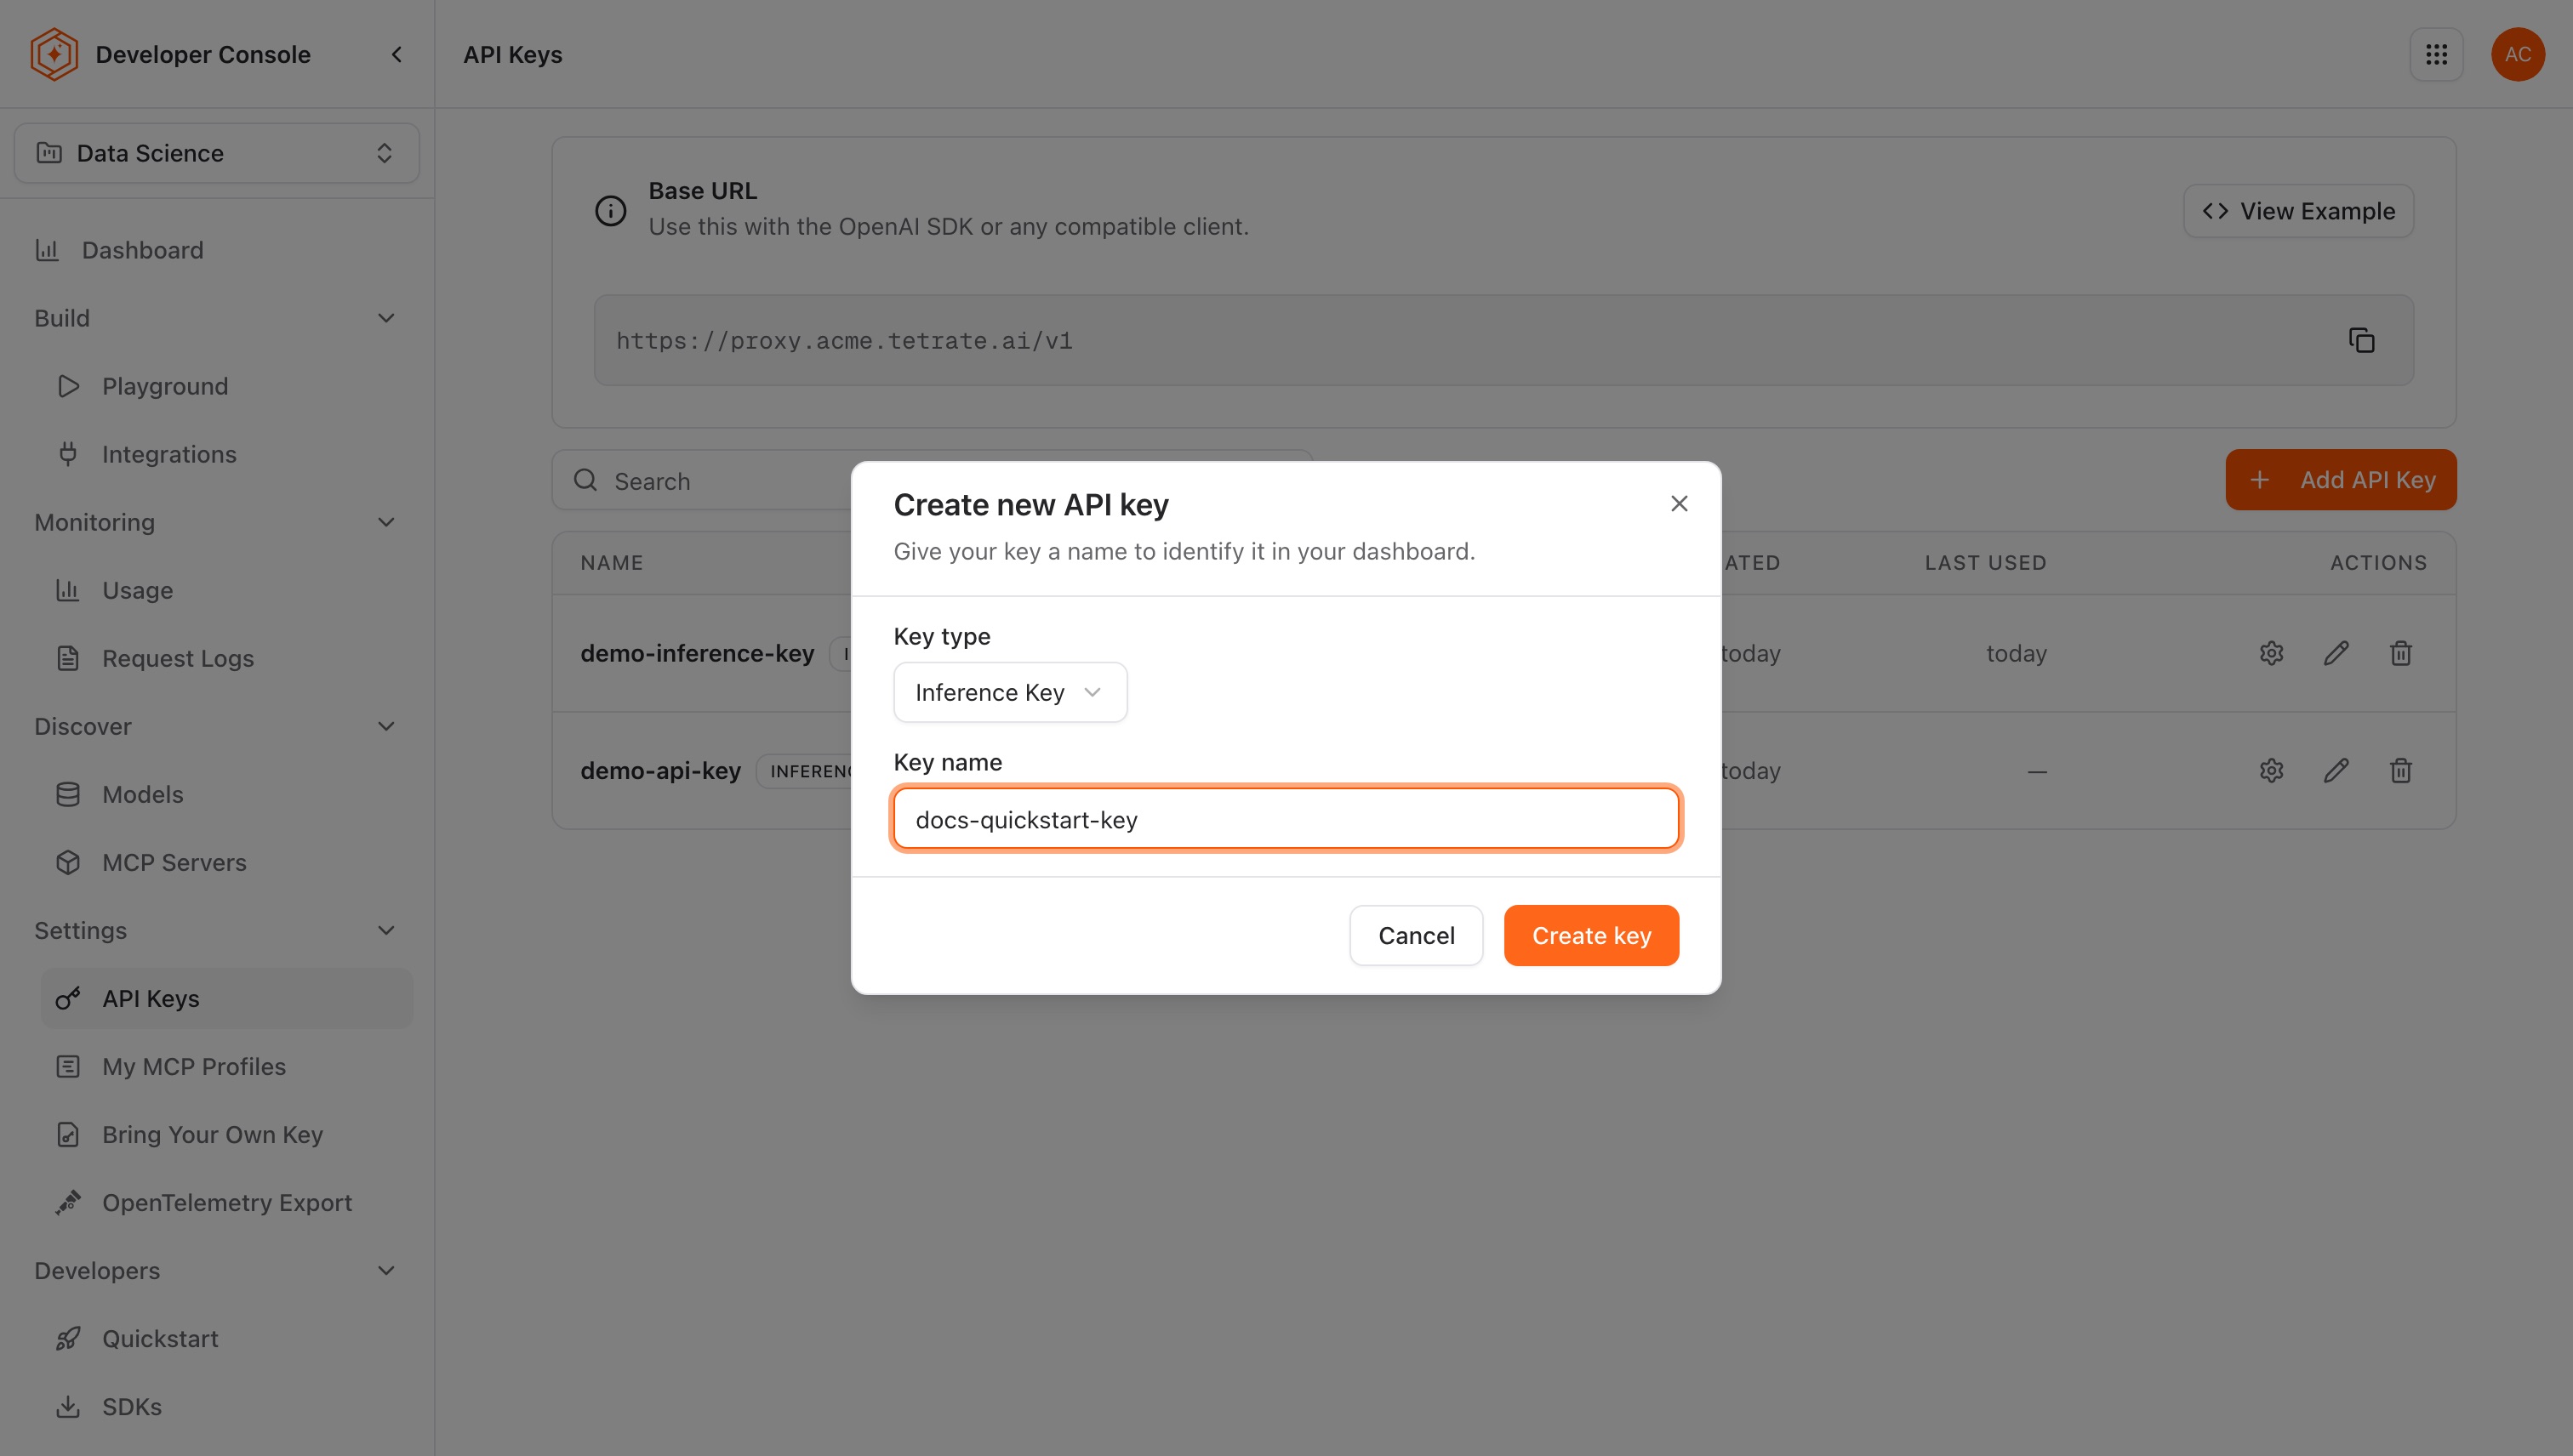Delete demo-inference-key with trash icon

(2401, 653)
